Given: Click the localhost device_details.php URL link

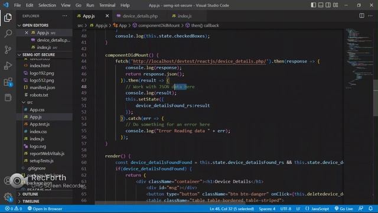Looking at the screenshot, I should [x=200, y=62].
